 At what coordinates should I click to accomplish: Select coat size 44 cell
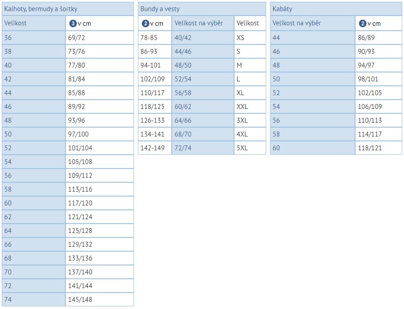point(312,38)
